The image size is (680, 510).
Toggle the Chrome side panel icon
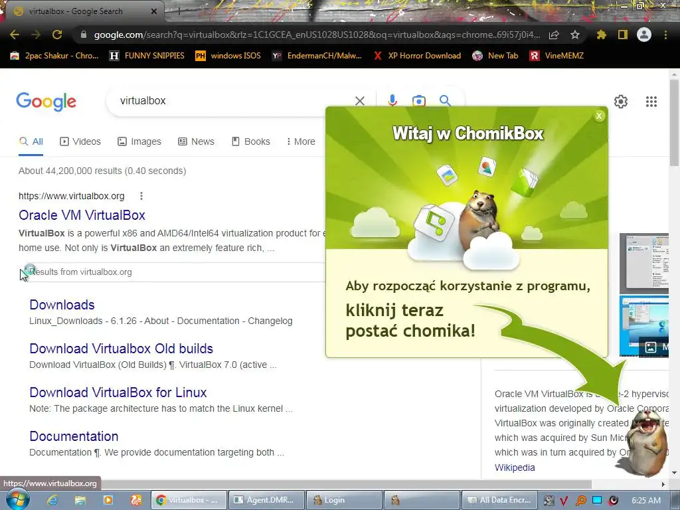(x=623, y=35)
